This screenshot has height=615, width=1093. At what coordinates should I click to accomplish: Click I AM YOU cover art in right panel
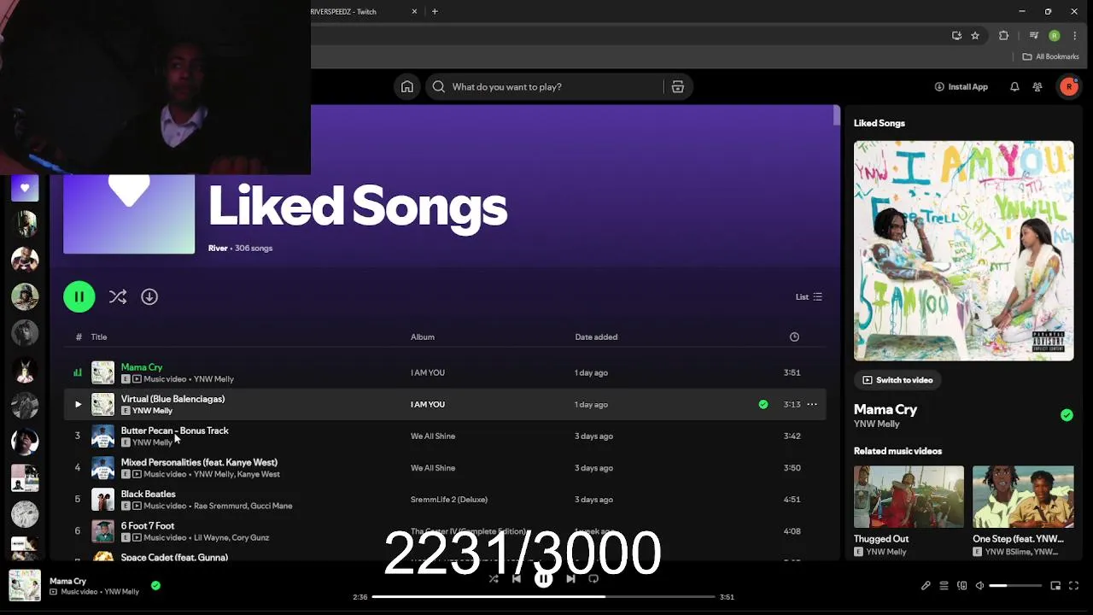(x=964, y=250)
